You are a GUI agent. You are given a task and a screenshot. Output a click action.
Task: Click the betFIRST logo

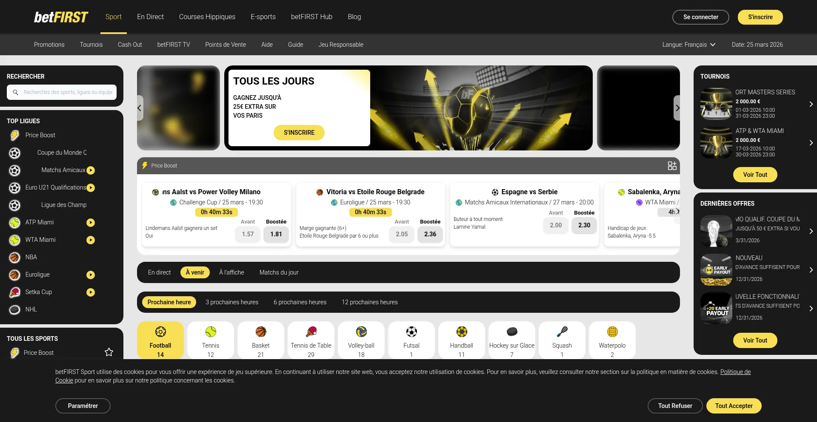pyautogui.click(x=61, y=17)
